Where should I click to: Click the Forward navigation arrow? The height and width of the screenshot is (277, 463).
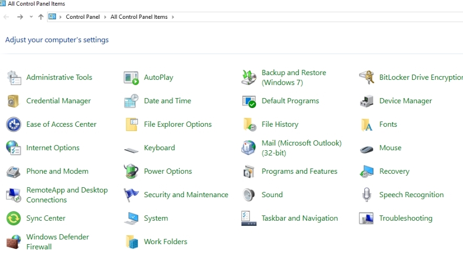click(x=20, y=17)
